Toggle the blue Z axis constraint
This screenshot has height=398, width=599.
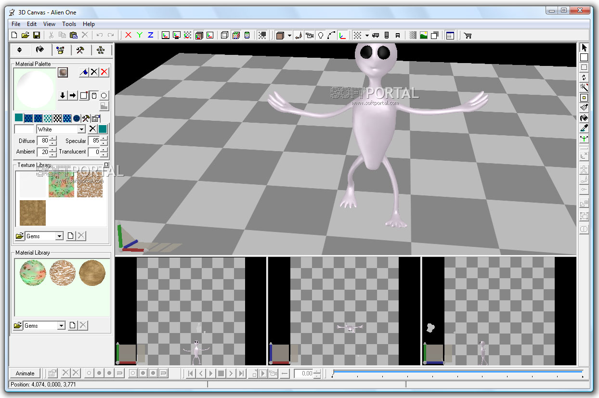point(151,35)
